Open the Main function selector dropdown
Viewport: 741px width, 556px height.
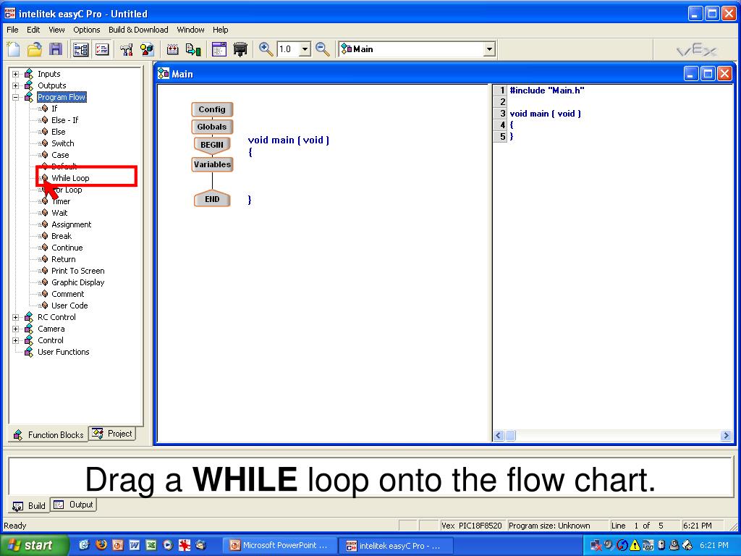(x=490, y=49)
